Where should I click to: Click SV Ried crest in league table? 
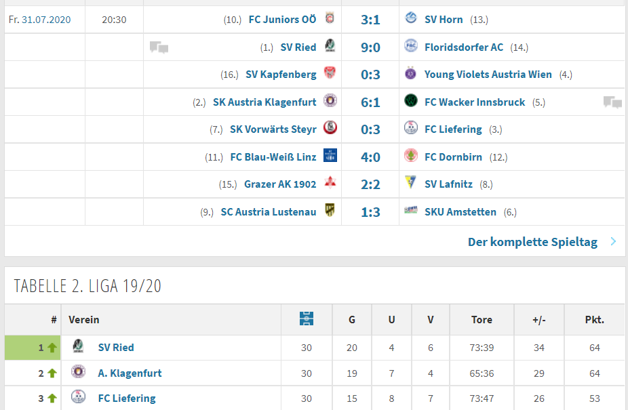pyautogui.click(x=78, y=346)
